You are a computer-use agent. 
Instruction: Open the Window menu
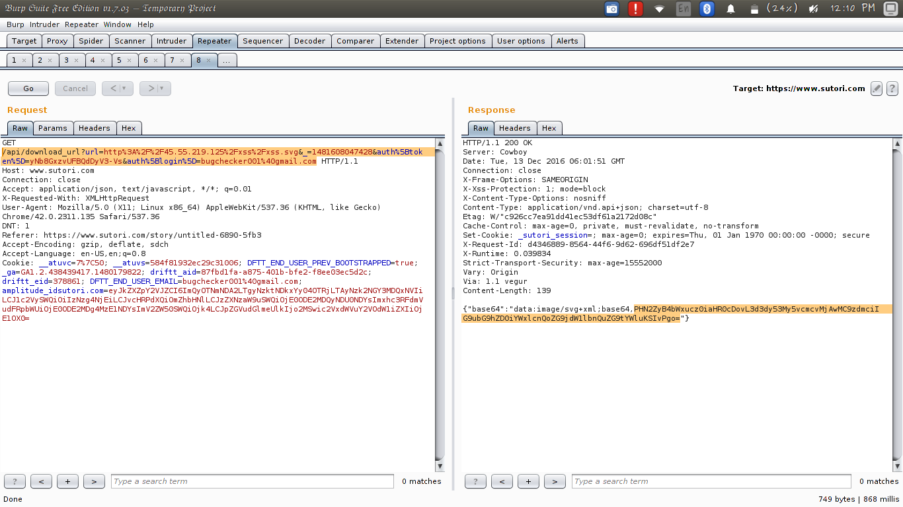click(x=118, y=24)
